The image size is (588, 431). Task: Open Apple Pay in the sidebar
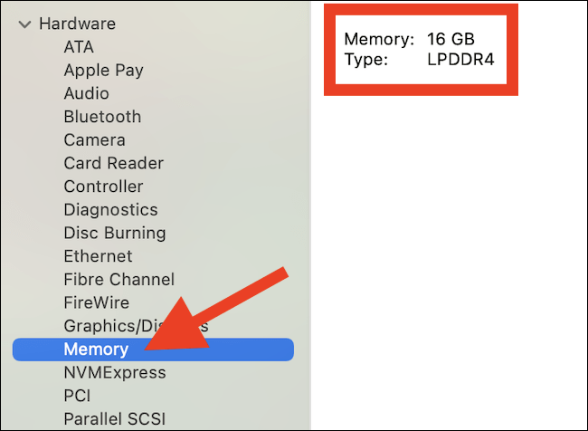tap(103, 70)
